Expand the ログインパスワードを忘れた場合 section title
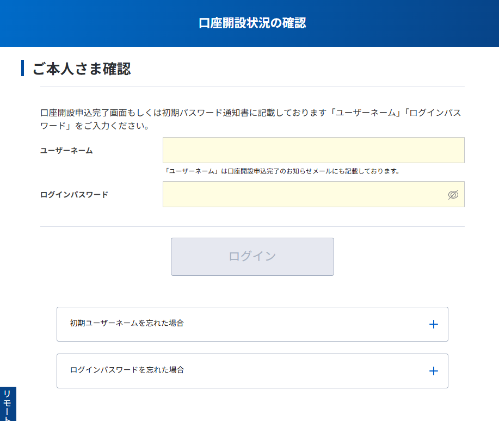Screen dimensions: 499x421 coord(127,370)
